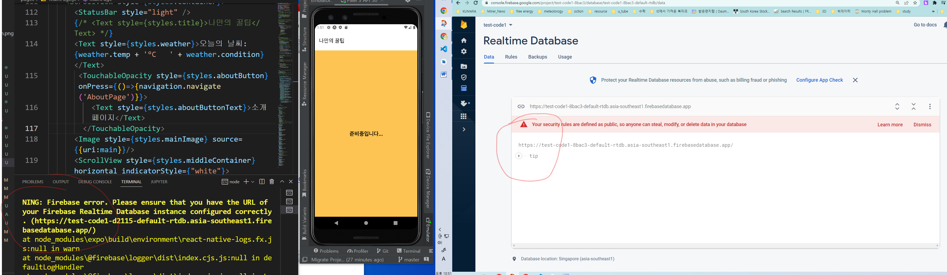Show more bookmarks overflow chevron
Viewport: 947px width, 275px height.
click(933, 11)
